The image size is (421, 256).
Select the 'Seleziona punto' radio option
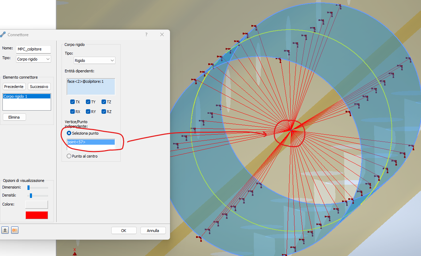pos(69,133)
